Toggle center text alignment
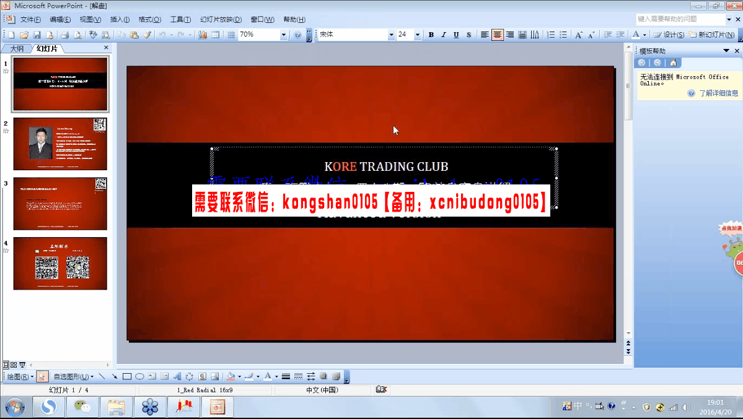743x419 pixels. click(497, 35)
